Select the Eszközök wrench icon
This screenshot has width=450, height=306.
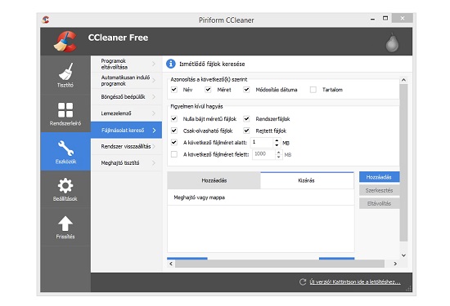coord(65,148)
